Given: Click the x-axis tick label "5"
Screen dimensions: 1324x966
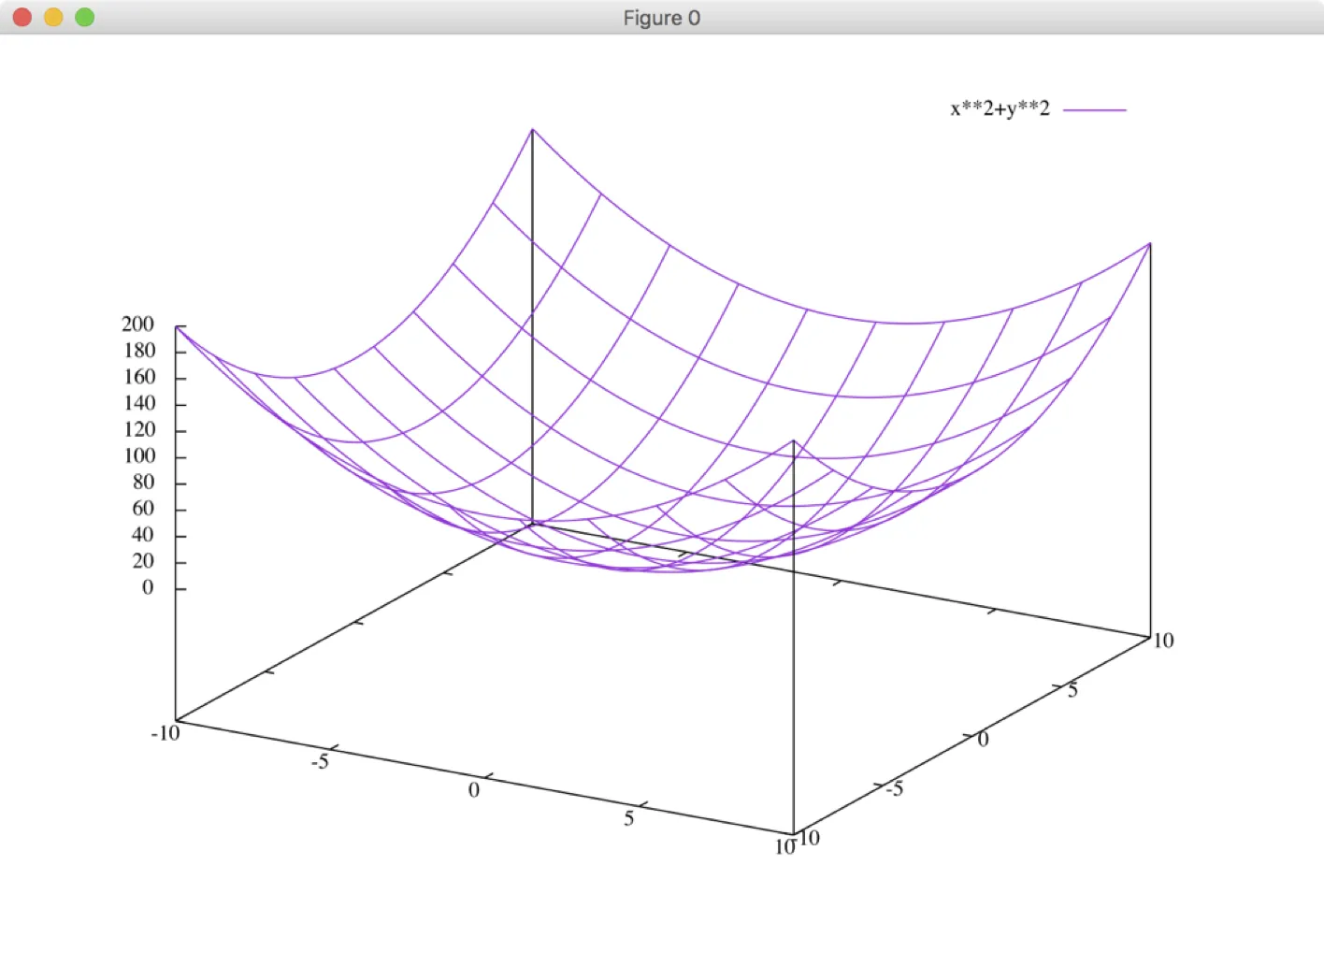Looking at the screenshot, I should pyautogui.click(x=629, y=818).
